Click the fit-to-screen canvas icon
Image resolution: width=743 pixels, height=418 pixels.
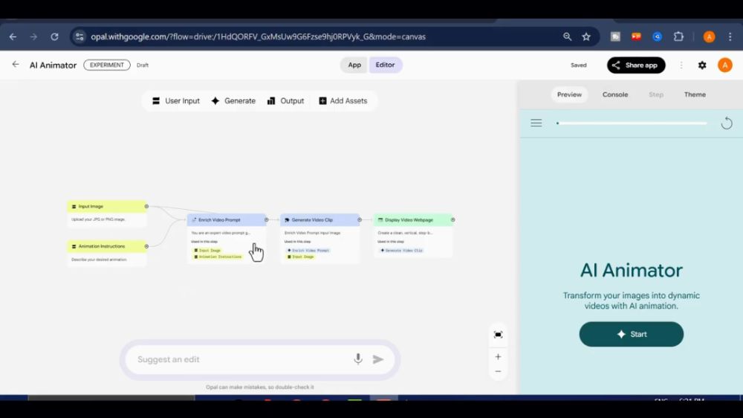pos(498,335)
